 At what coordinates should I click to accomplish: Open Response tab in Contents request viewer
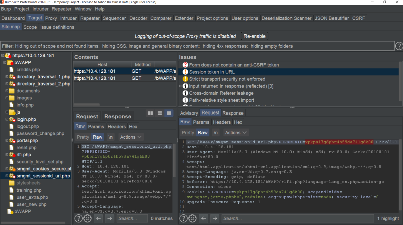click(x=118, y=117)
